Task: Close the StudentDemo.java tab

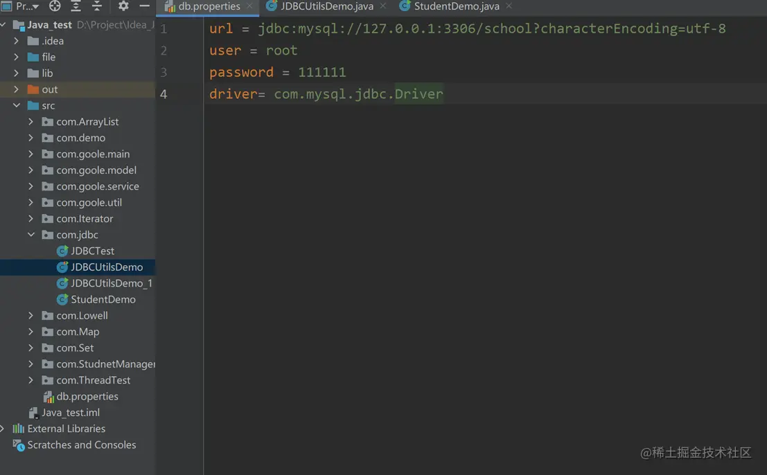Action: point(509,6)
